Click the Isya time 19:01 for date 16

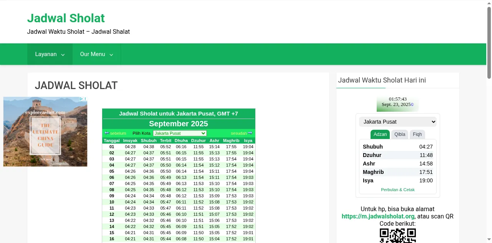[248, 239]
